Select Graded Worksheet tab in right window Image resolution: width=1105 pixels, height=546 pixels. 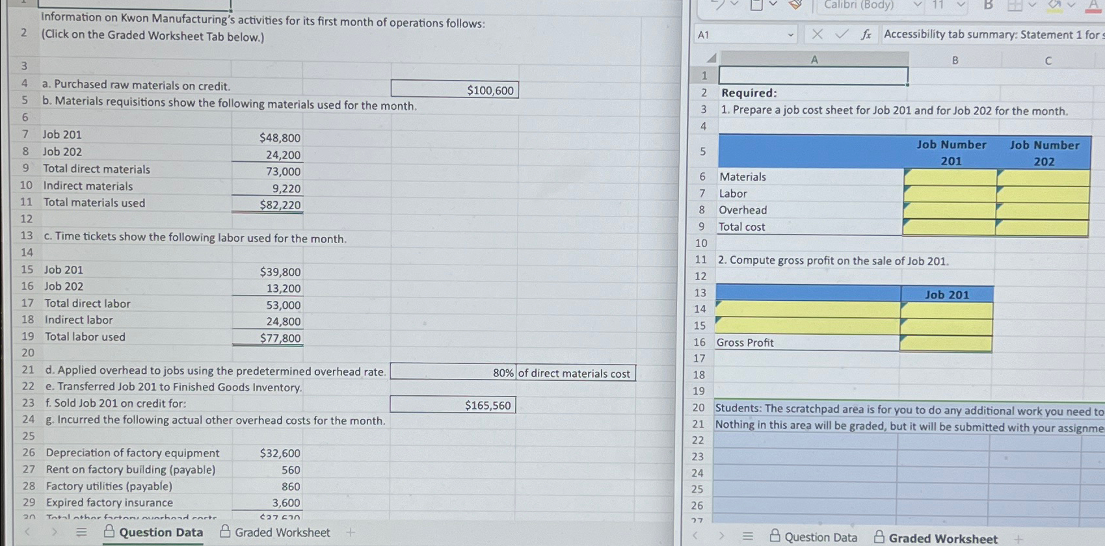(935, 538)
